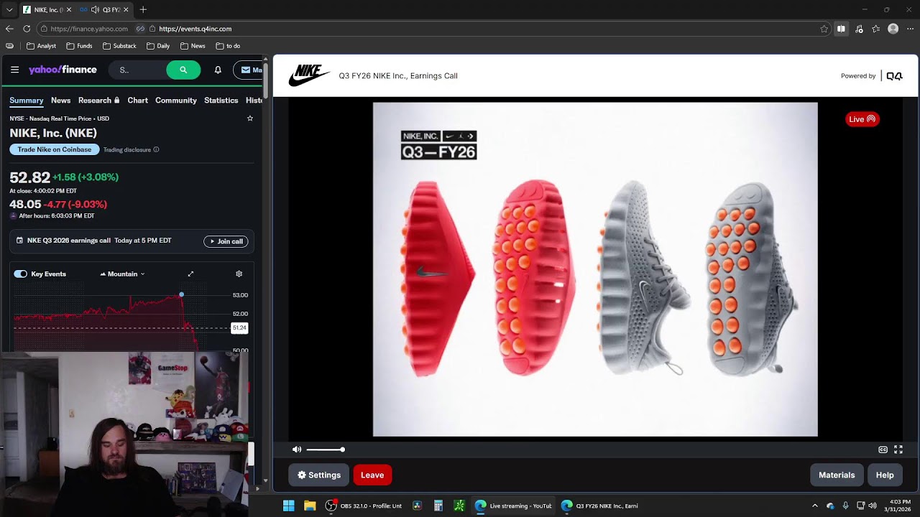Switch to the Chart tab
The width and height of the screenshot is (920, 517).
tap(137, 101)
